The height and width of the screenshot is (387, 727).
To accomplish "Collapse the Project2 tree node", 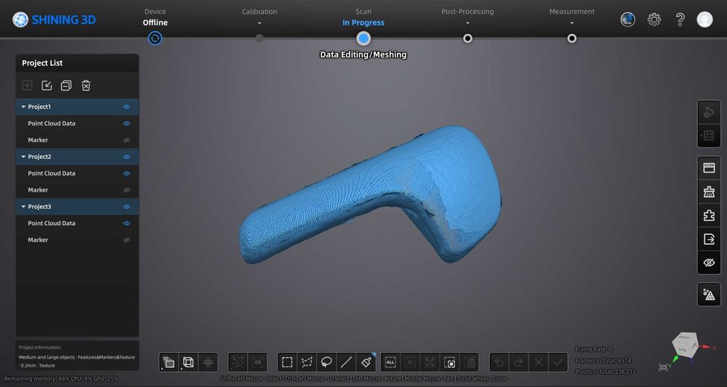I will tap(23, 157).
